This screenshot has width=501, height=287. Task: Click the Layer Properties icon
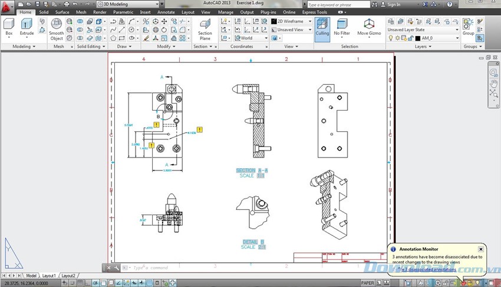[391, 21]
